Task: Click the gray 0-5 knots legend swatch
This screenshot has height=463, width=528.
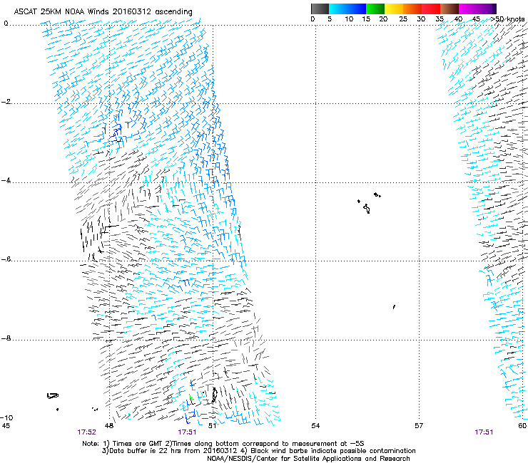Action: coord(320,9)
